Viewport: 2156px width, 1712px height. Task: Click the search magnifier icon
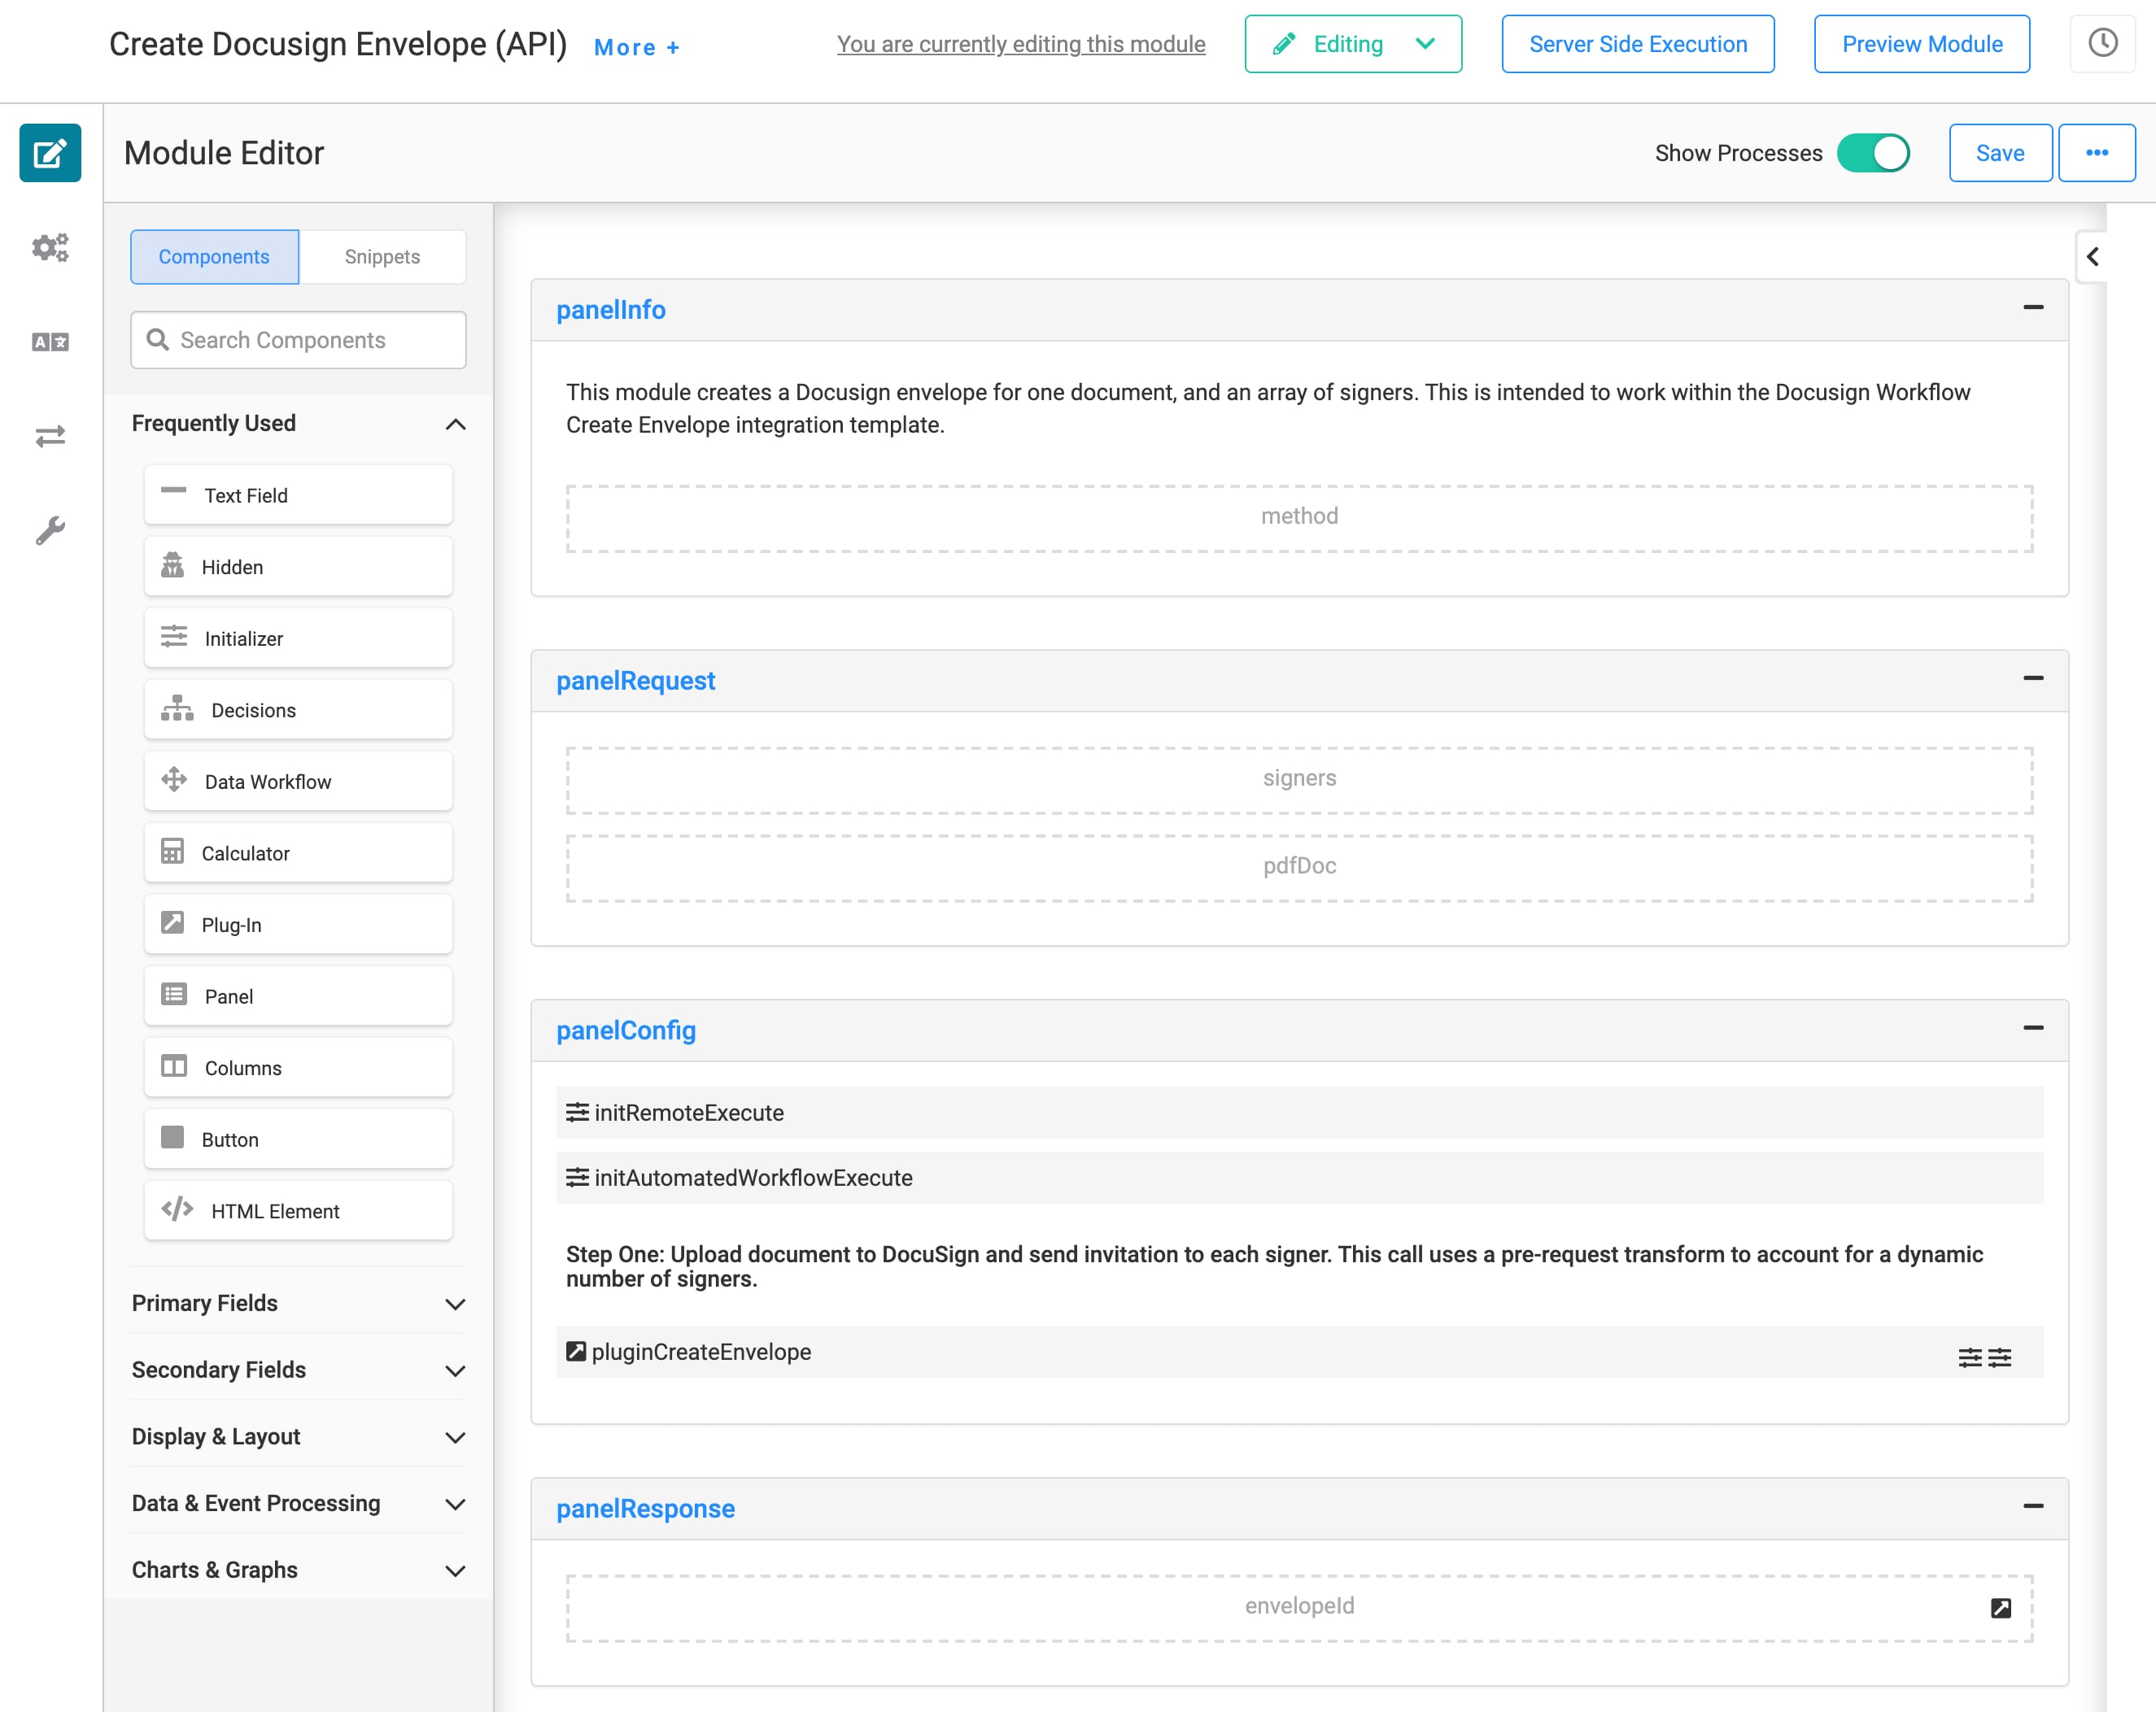(x=158, y=340)
